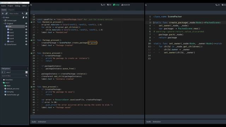The height and width of the screenshot is (127, 226).
Task: Expand the CanvasLayer node
Action: tap(4, 20)
